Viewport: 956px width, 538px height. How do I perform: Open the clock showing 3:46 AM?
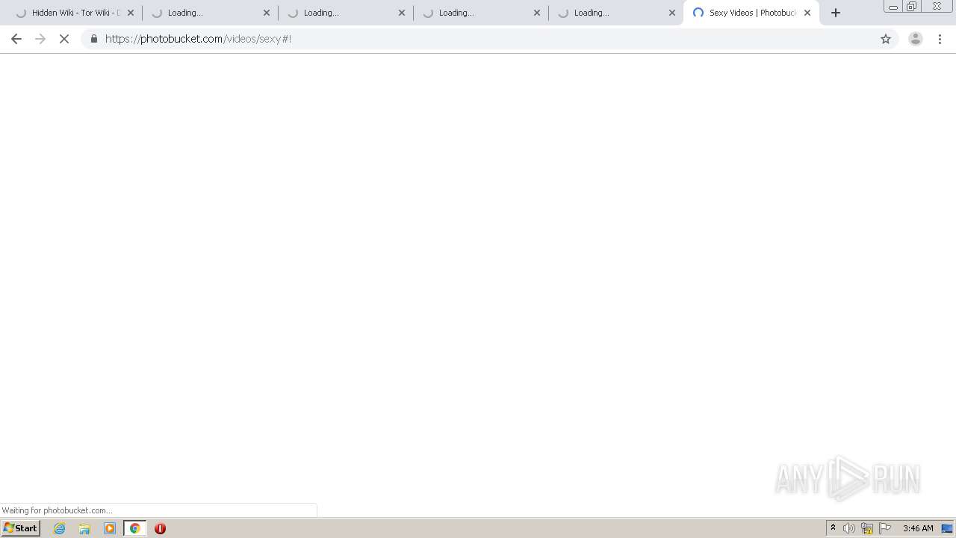(x=918, y=528)
